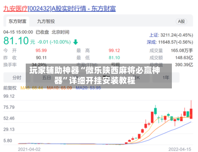
Task: Click the 52.46 y-axis label
Action: pyautogui.click(x=9, y=118)
